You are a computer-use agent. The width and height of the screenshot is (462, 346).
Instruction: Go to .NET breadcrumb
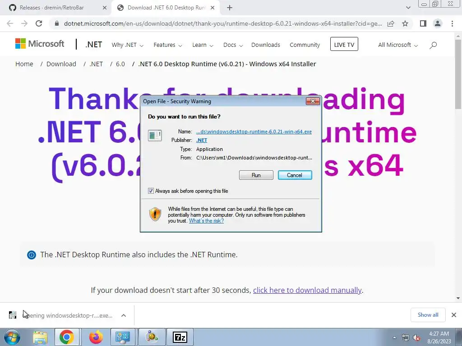(97, 64)
